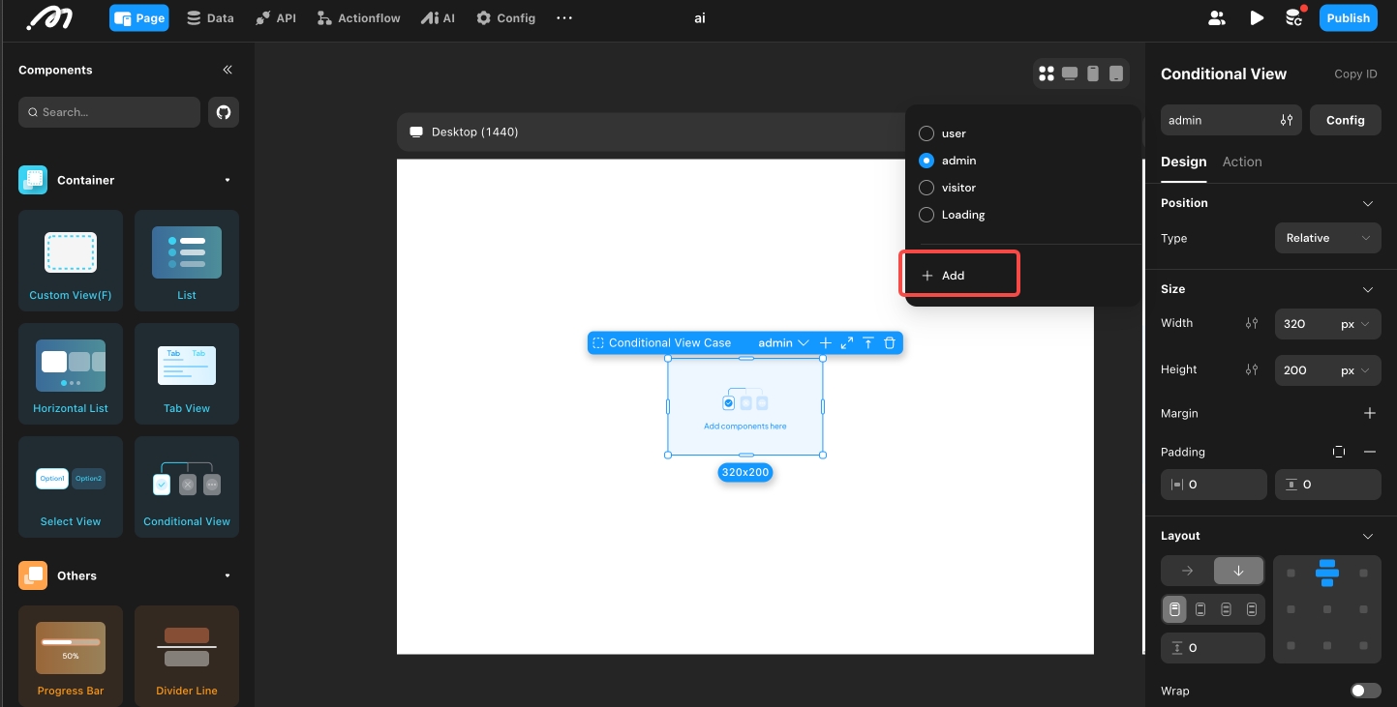This screenshot has width=1397, height=707.
Task: Collapse the Components panel with double chevron
Action: (x=228, y=70)
